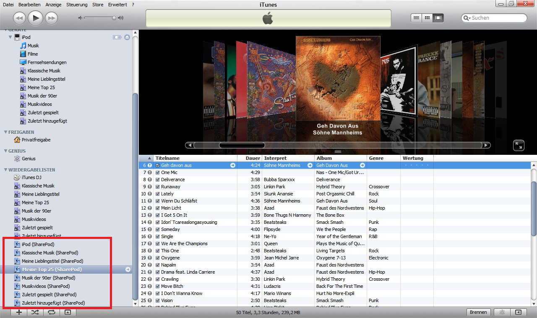The width and height of the screenshot is (537, 318).
Task: Switch to Cover Flow view
Action: pyautogui.click(x=438, y=18)
